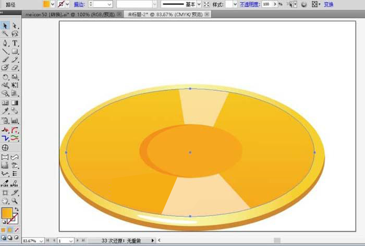Switch to meicon50 [转换].ai tab

tap(70, 15)
